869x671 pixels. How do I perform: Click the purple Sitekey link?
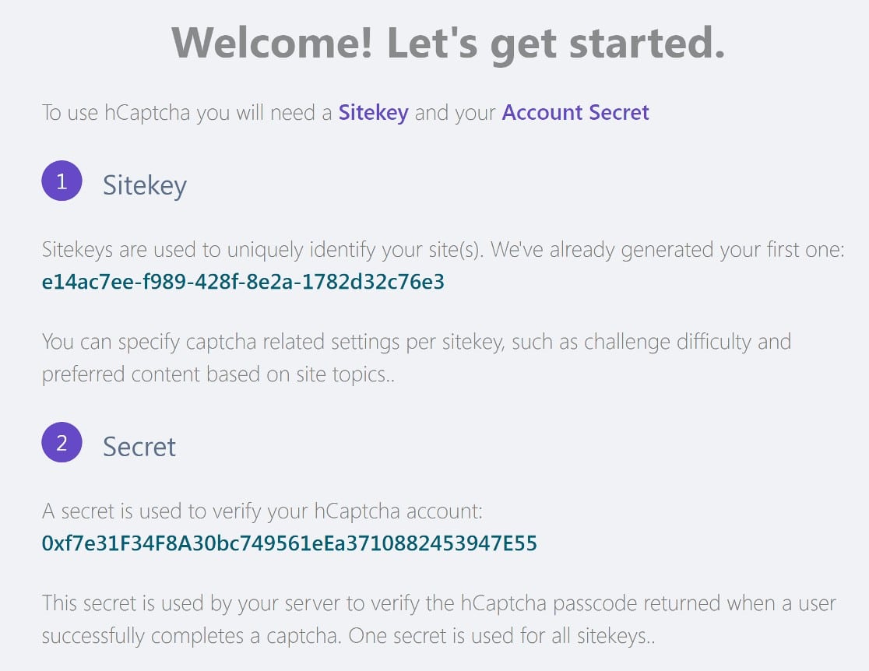(373, 113)
